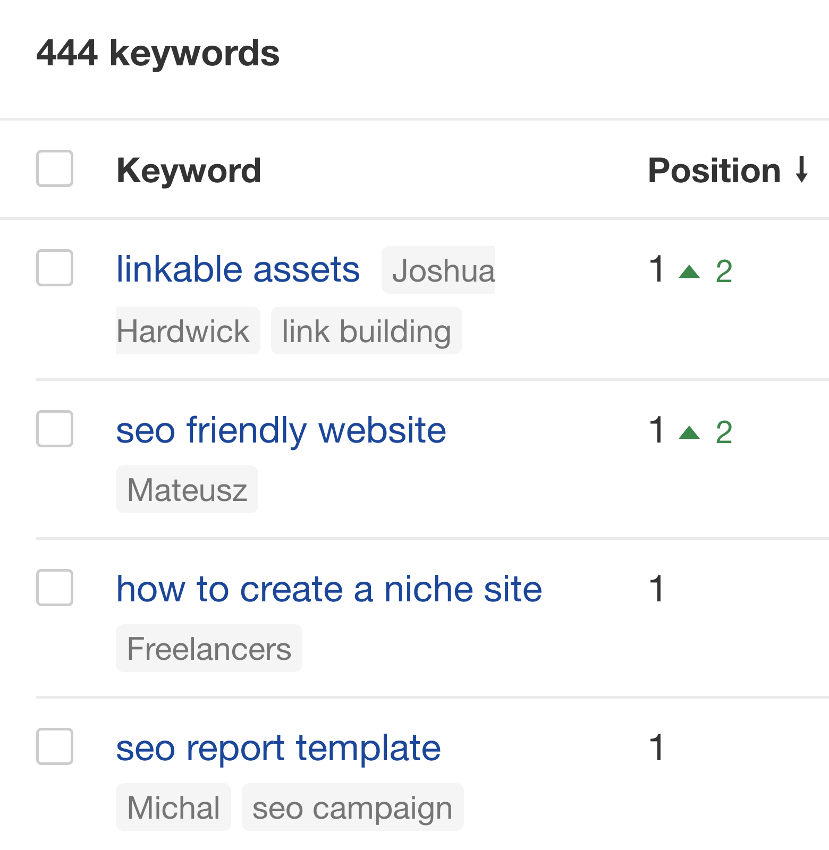The image size is (829, 850).
Task: Click the link building tag
Action: 367,330
